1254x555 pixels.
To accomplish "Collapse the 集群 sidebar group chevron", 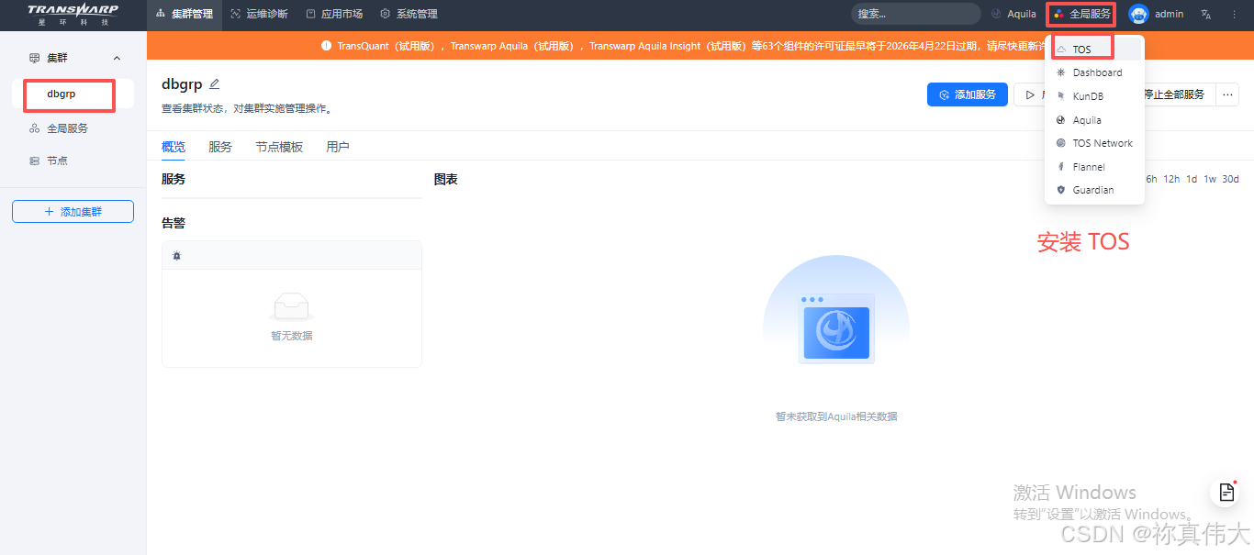I will (117, 58).
